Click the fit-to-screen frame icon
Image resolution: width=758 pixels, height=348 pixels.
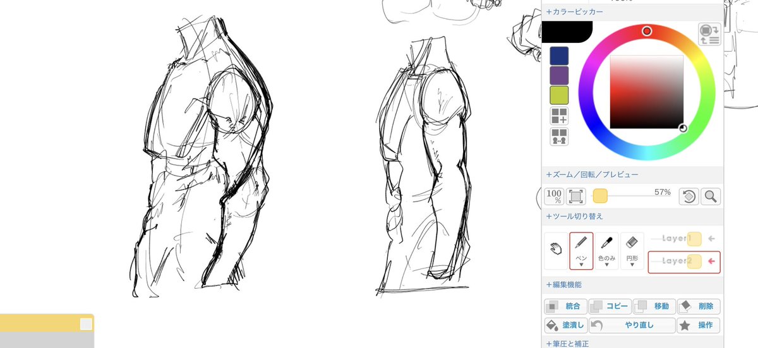(576, 196)
